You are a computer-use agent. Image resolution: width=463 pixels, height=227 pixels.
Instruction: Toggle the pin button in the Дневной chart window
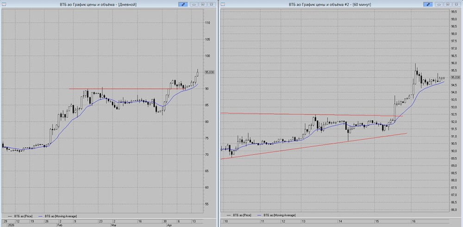(x=183, y=4)
